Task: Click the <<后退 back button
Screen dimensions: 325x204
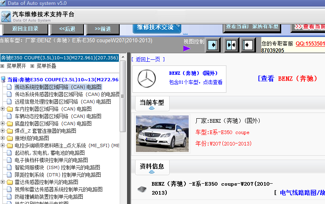Action: (67, 29)
